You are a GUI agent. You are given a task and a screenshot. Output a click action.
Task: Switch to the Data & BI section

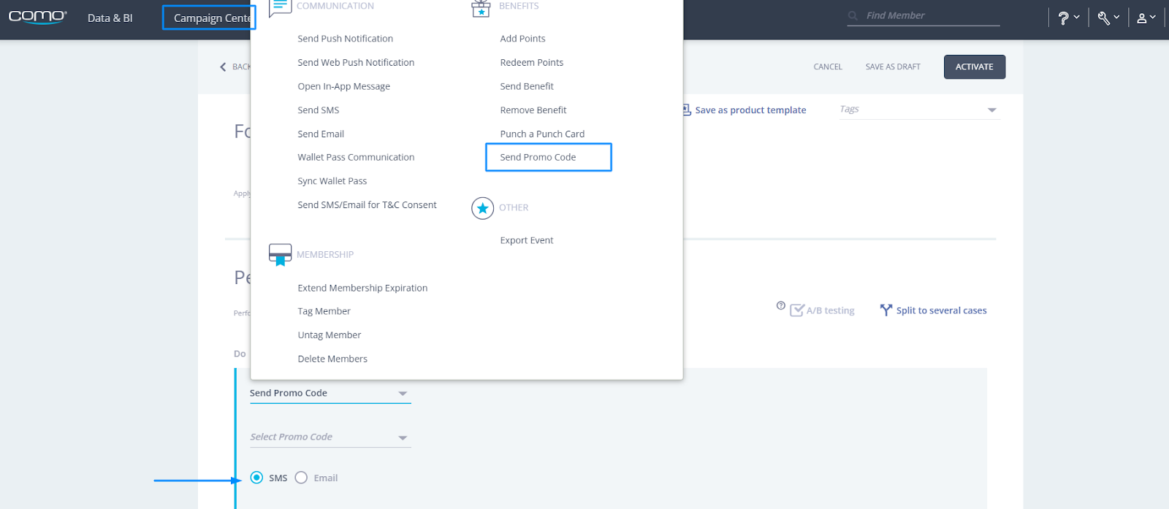(110, 18)
